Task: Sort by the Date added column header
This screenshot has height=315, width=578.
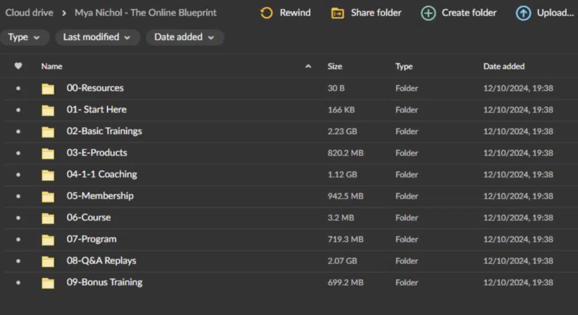Action: (504, 66)
